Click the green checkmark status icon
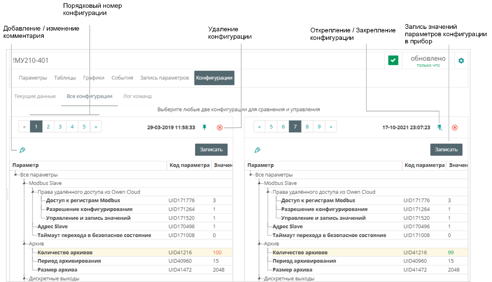Viewport: 492px width, 282px height. click(x=393, y=61)
